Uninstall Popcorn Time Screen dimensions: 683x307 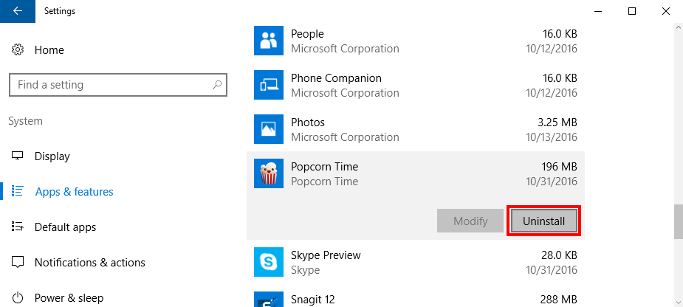pyautogui.click(x=544, y=221)
